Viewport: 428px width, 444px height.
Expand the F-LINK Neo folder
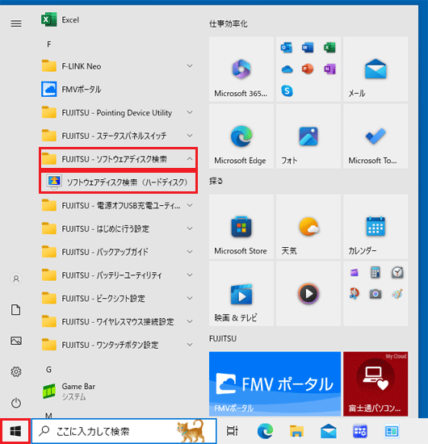click(x=118, y=66)
